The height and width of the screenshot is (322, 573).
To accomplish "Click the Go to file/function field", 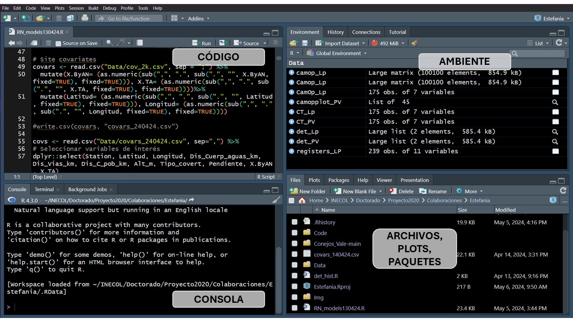I will click(x=129, y=18).
